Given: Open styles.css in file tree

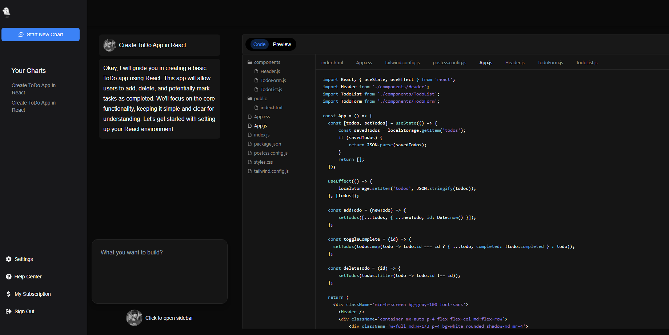Looking at the screenshot, I should (x=263, y=162).
